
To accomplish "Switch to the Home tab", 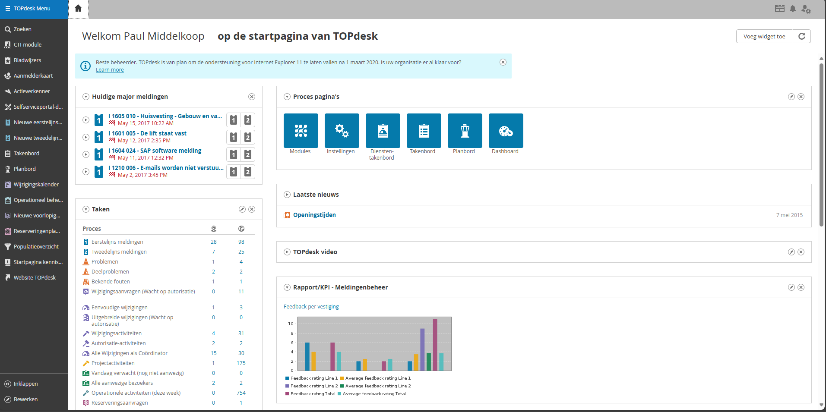I will (x=78, y=9).
